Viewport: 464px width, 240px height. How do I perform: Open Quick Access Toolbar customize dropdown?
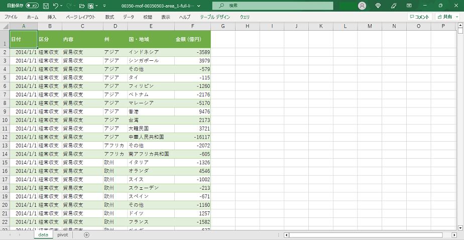click(104, 6)
